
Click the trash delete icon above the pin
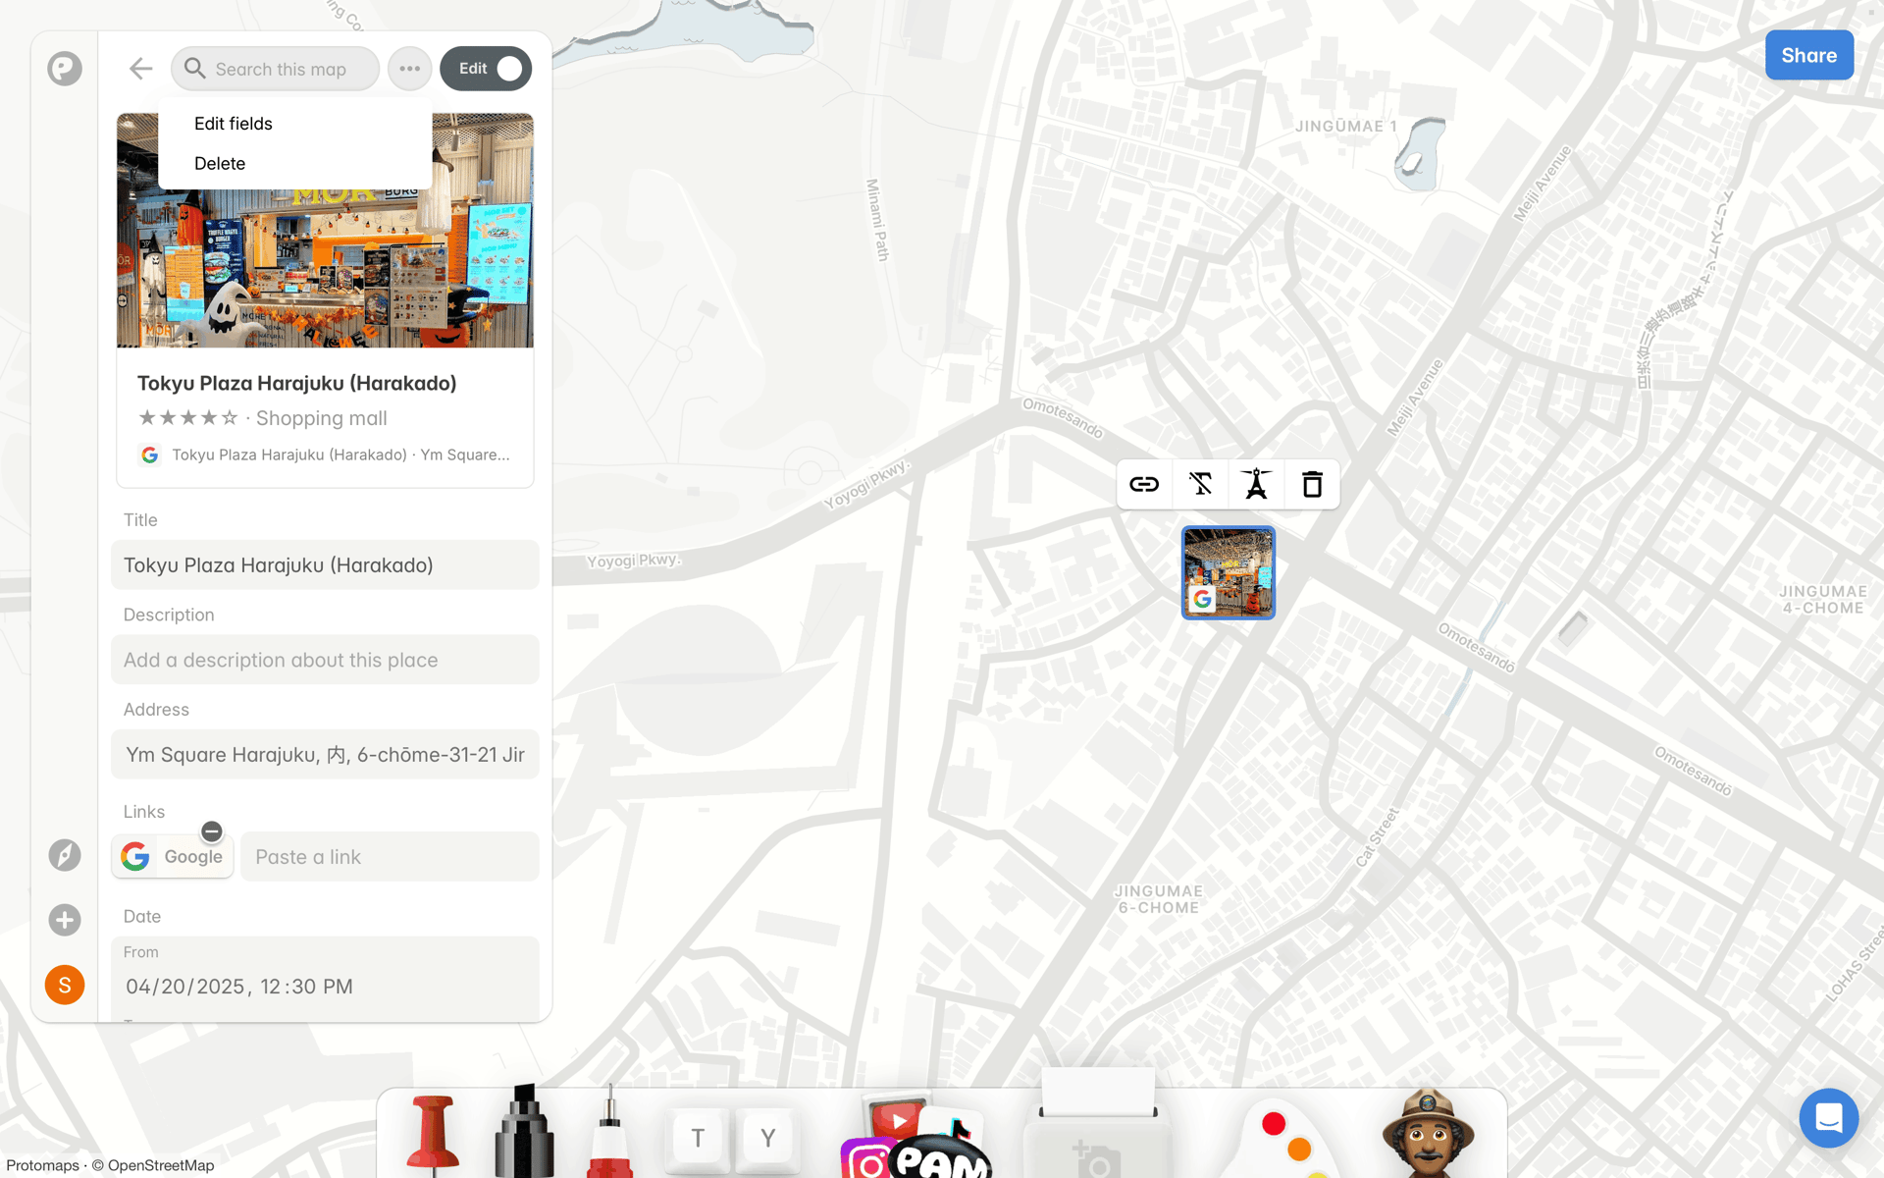pyautogui.click(x=1312, y=484)
